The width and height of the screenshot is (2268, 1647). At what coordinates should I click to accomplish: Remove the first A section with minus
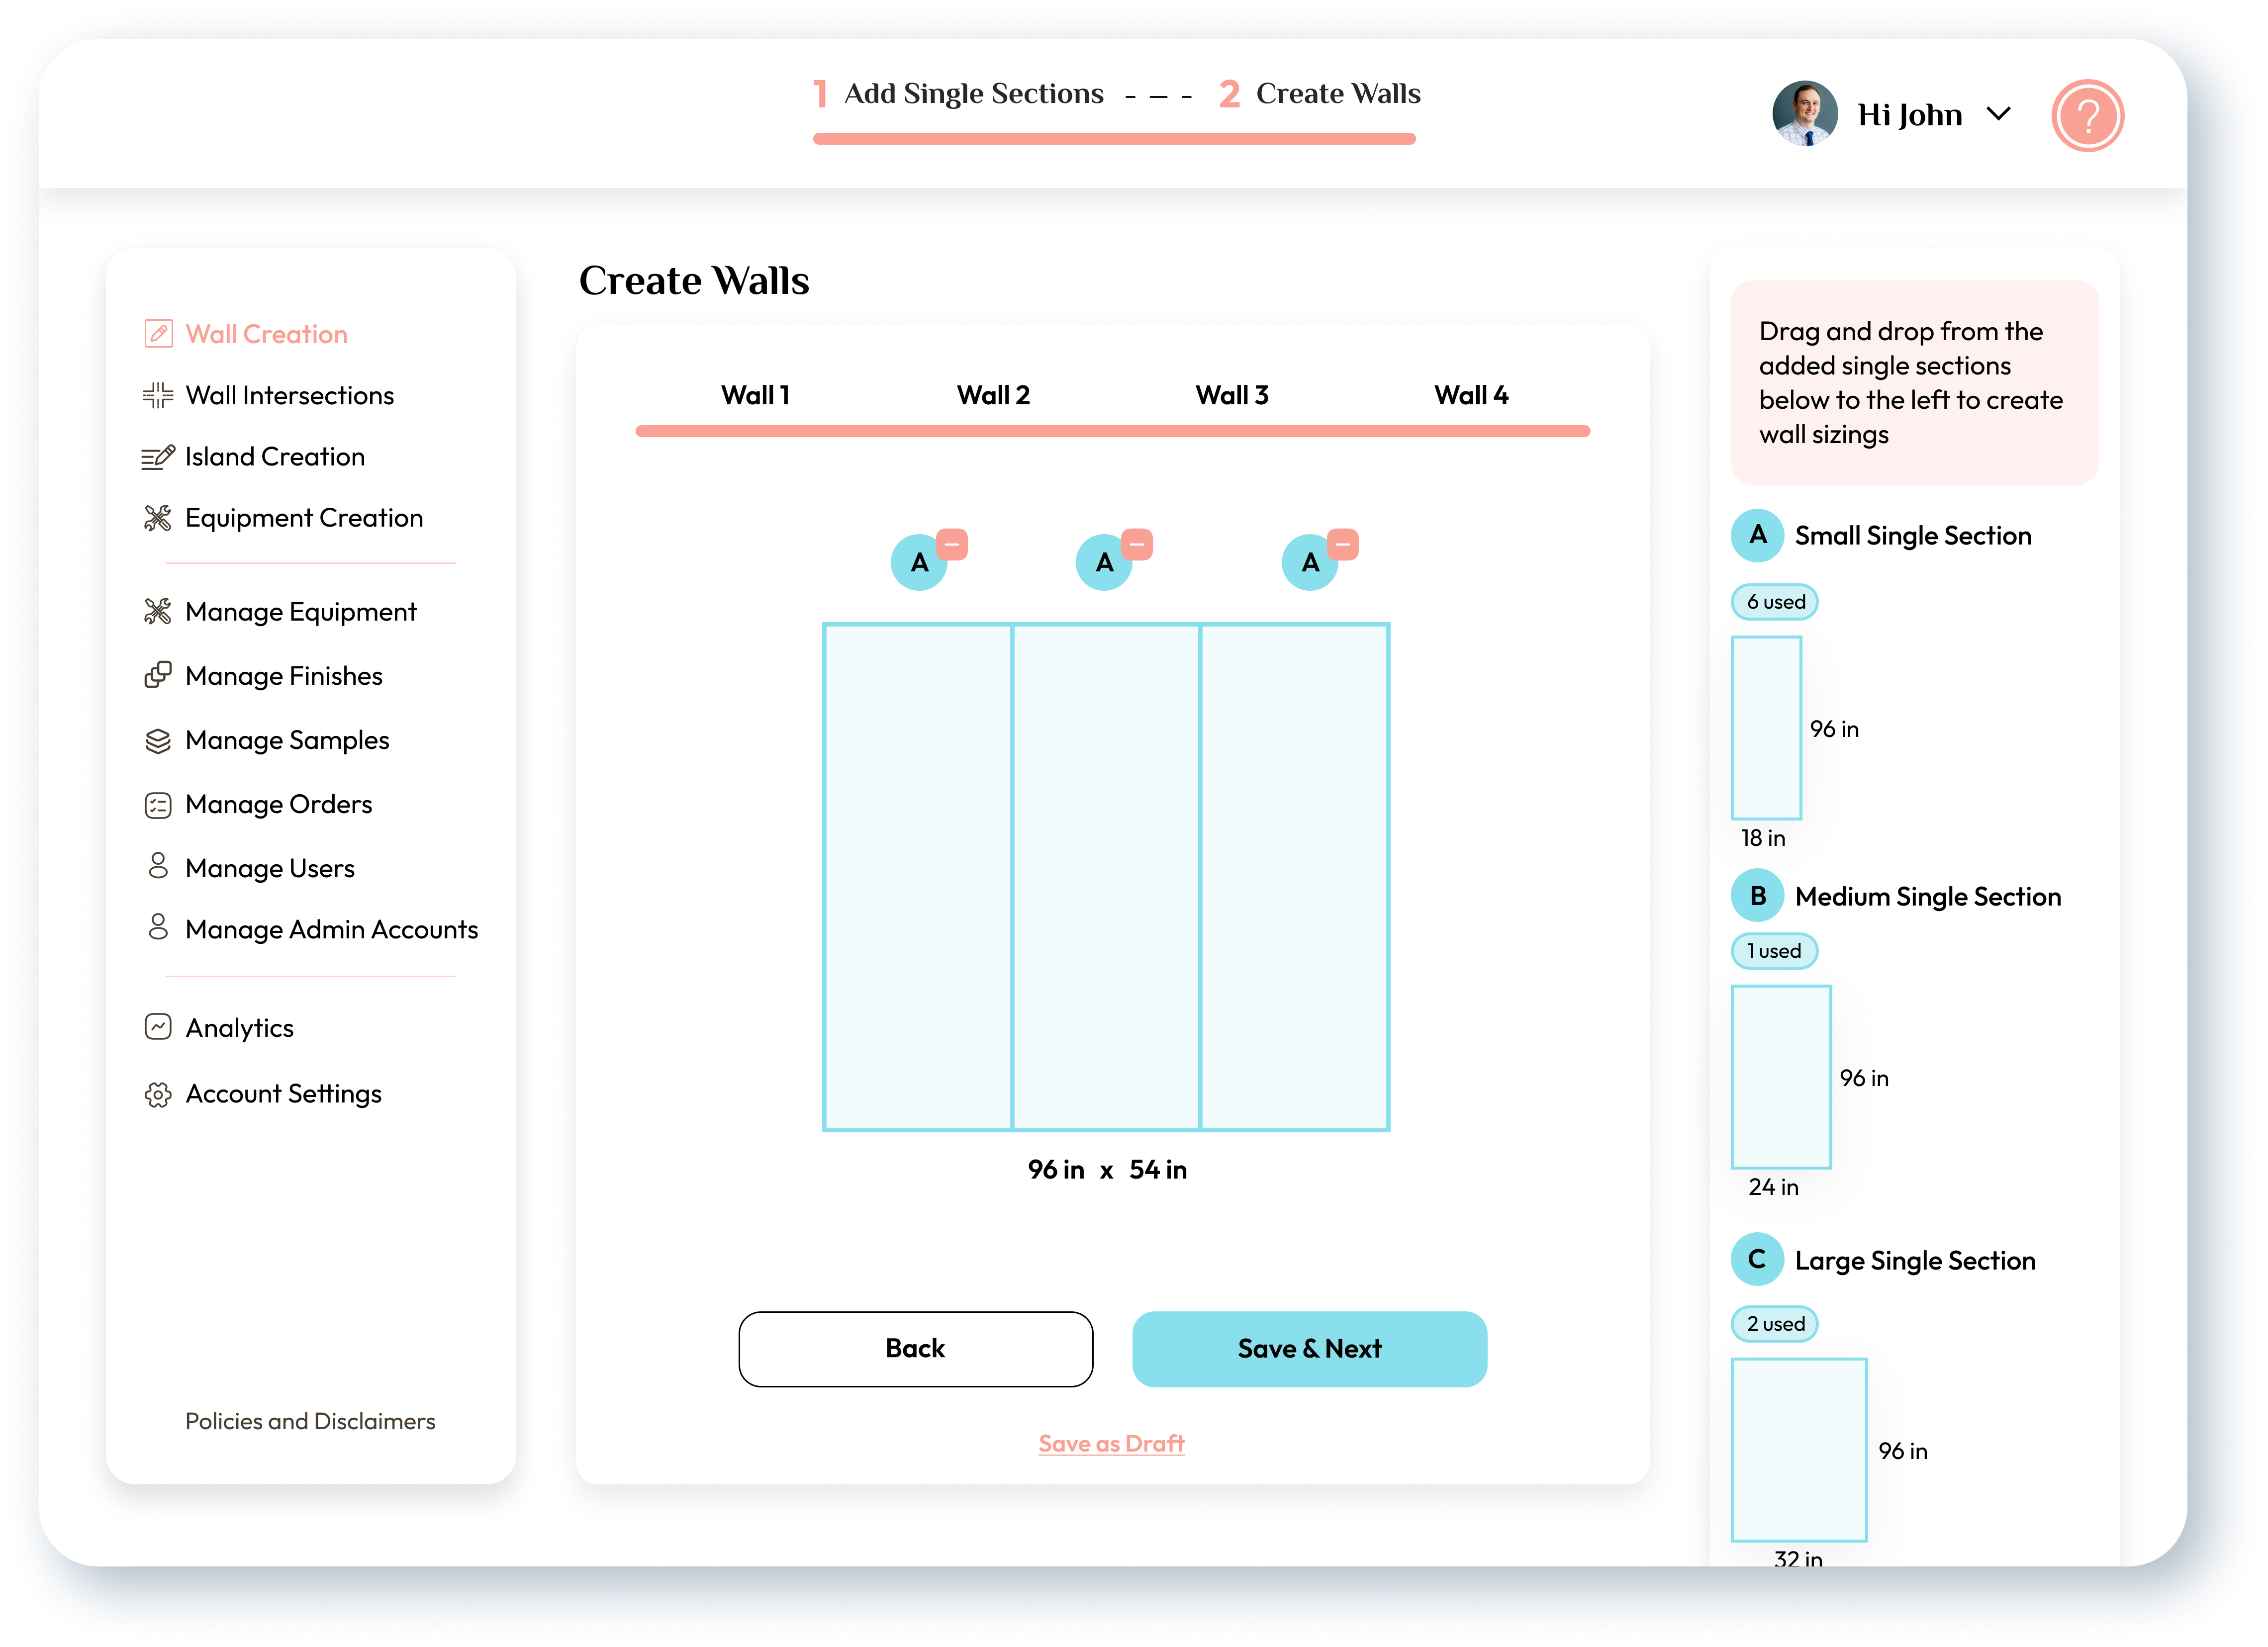pyautogui.click(x=952, y=545)
